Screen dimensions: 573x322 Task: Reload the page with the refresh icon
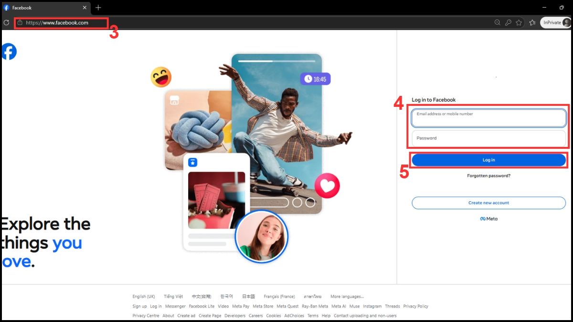click(6, 22)
